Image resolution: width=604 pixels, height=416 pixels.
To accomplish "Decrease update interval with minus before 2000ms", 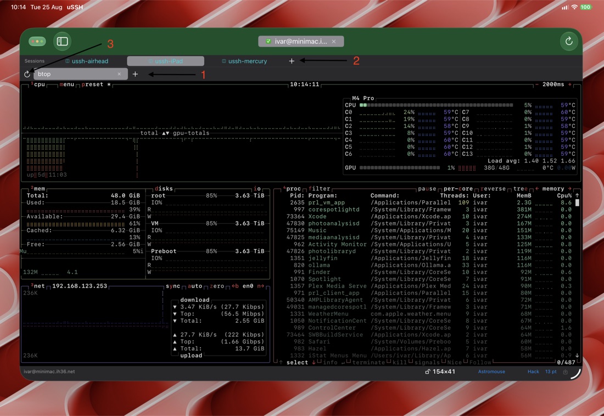I will pyautogui.click(x=537, y=85).
